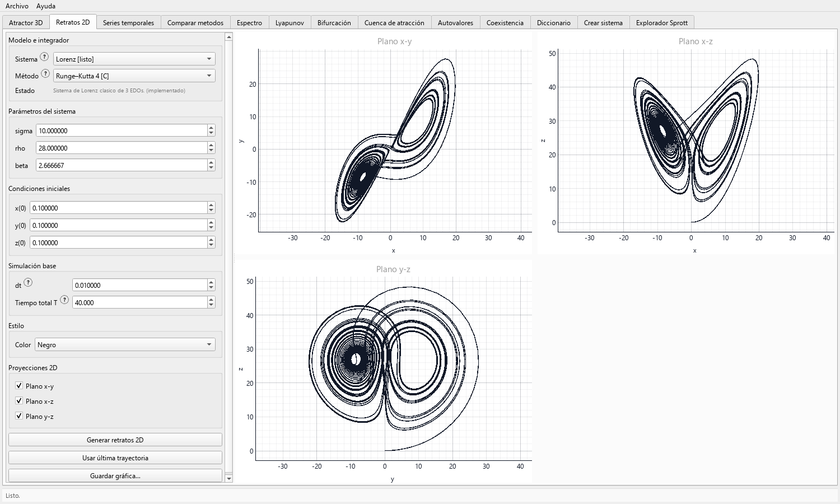Click left panel scrollbar down arrow
840x504 pixels.
(228, 478)
